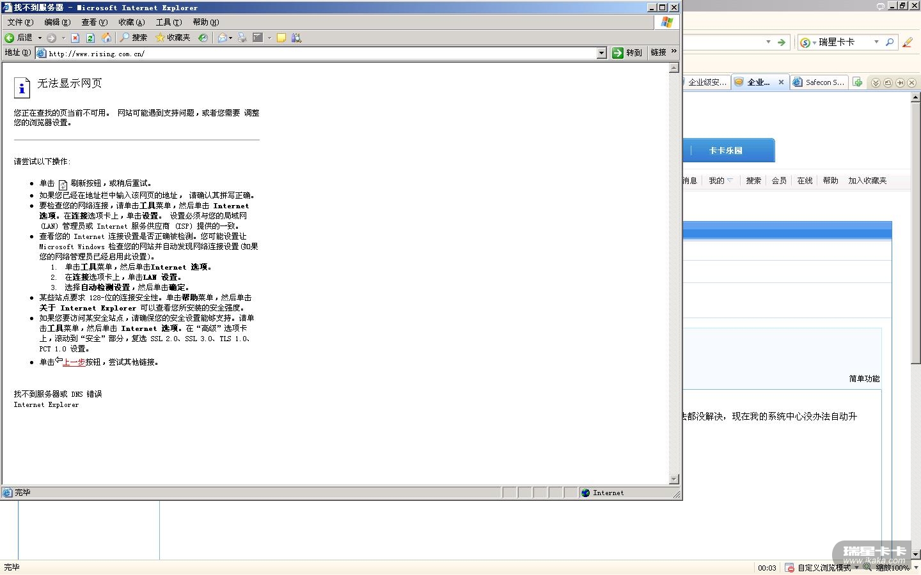Viewport: 921px width, 575px height.
Task: Expand the Mail button dropdown arrow
Action: (231, 38)
